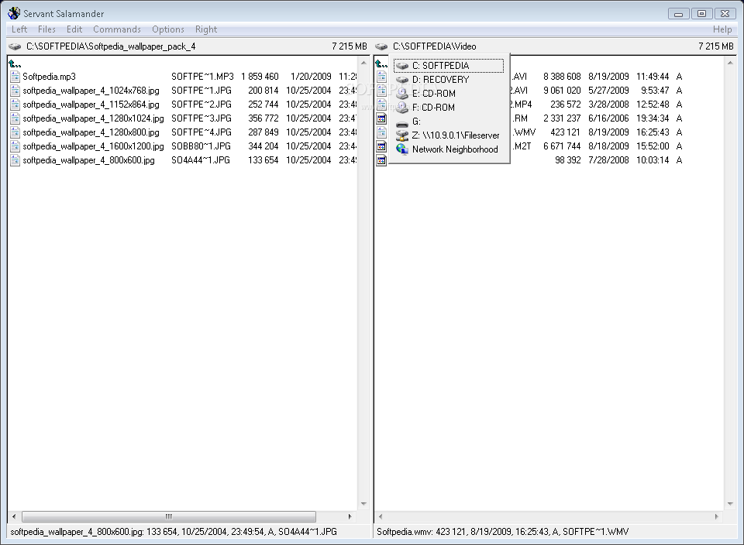
Task: Open the Commands menu
Action: point(117,29)
